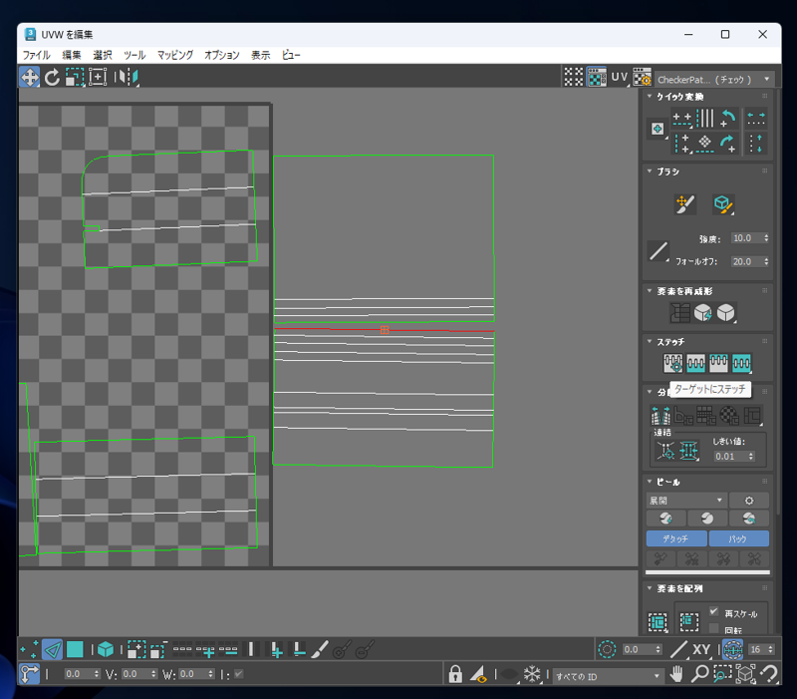Click the rotate +90 degrees curved arrow icon
The height and width of the screenshot is (699, 797).
pyautogui.click(x=728, y=118)
